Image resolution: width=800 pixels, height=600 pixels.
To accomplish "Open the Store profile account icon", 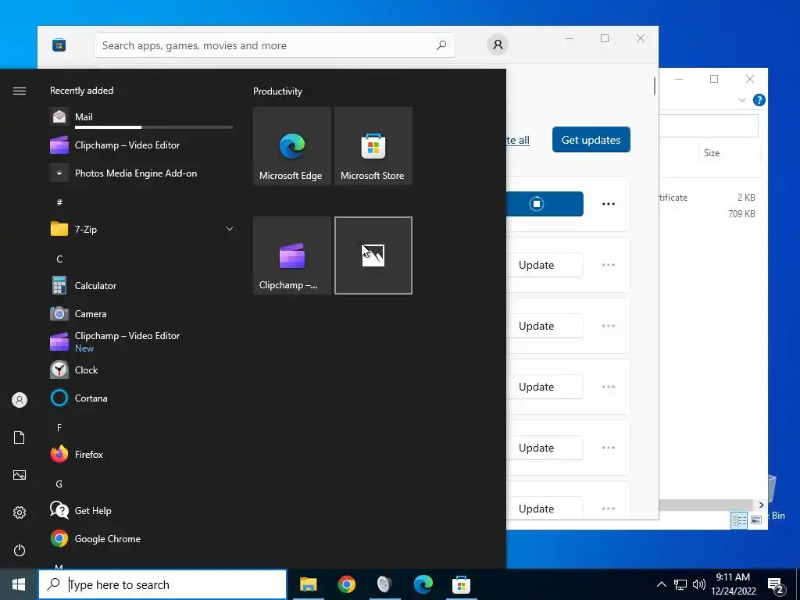I will (x=498, y=45).
